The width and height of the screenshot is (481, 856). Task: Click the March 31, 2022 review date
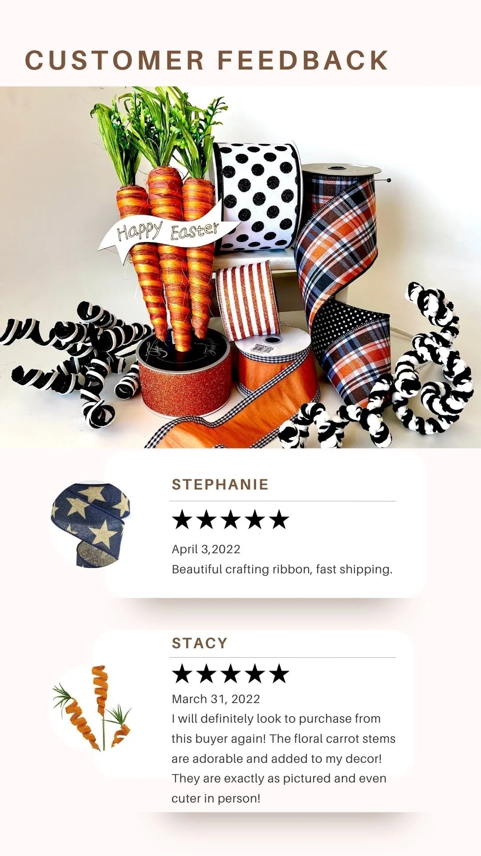(x=216, y=699)
